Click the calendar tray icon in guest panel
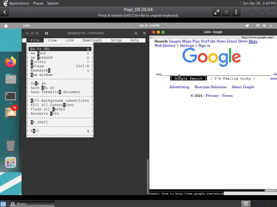 258,26
